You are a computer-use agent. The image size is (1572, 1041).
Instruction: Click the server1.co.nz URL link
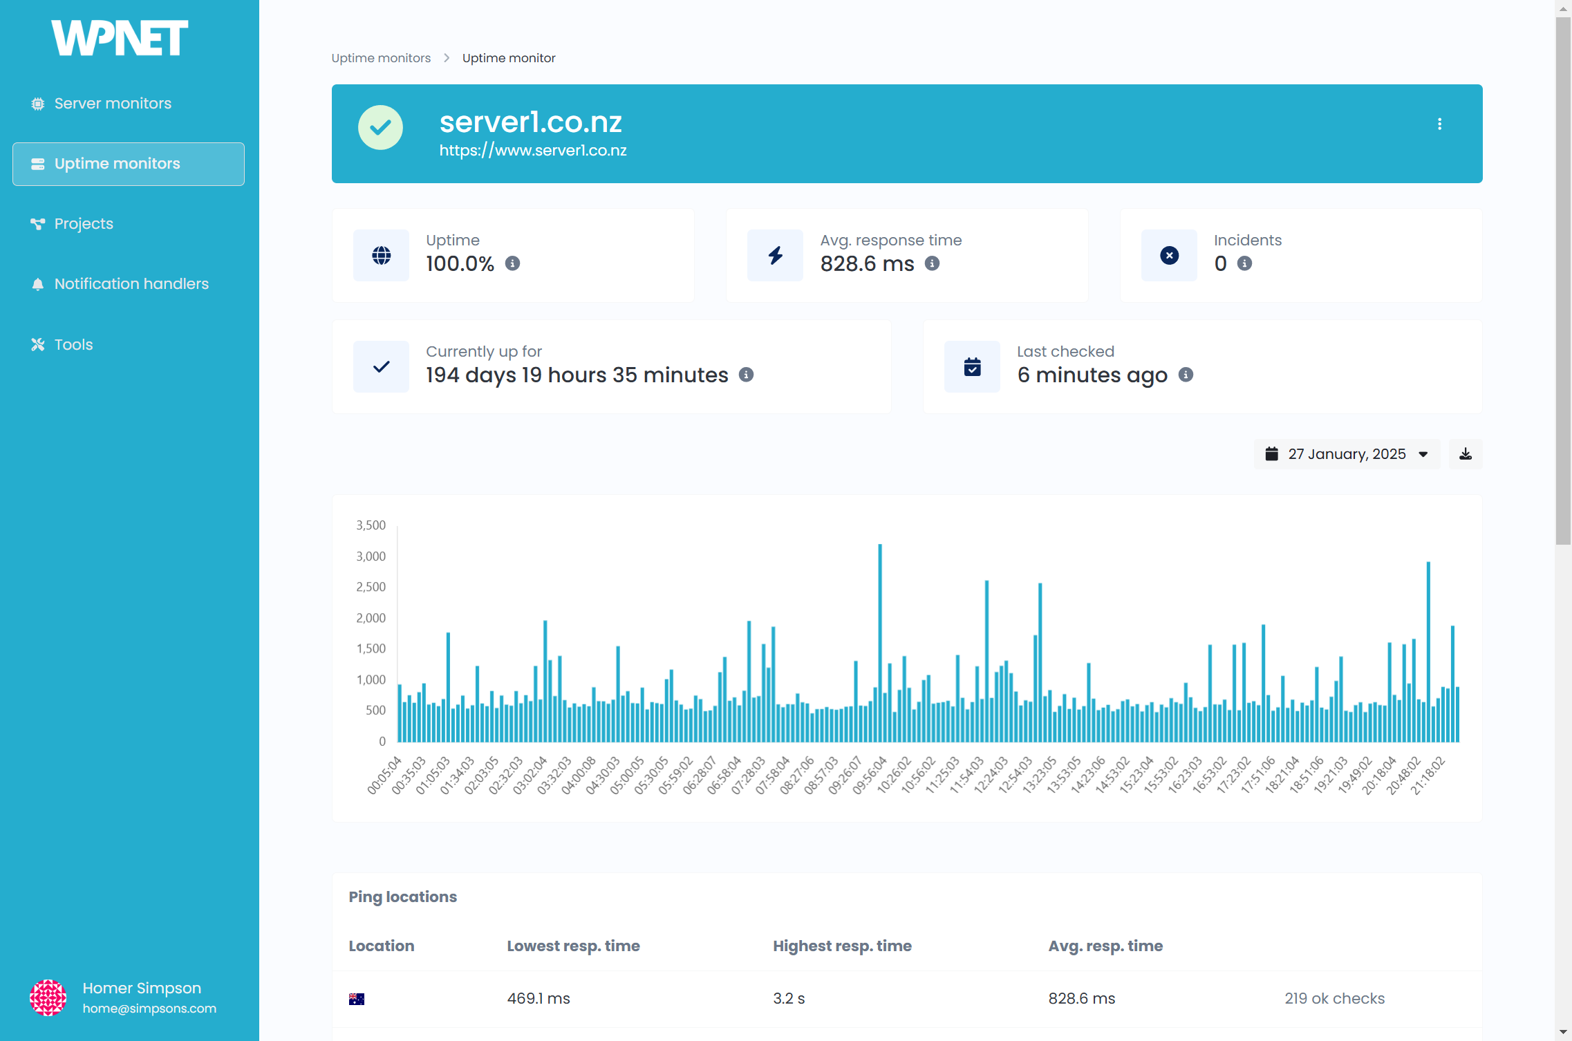[534, 150]
